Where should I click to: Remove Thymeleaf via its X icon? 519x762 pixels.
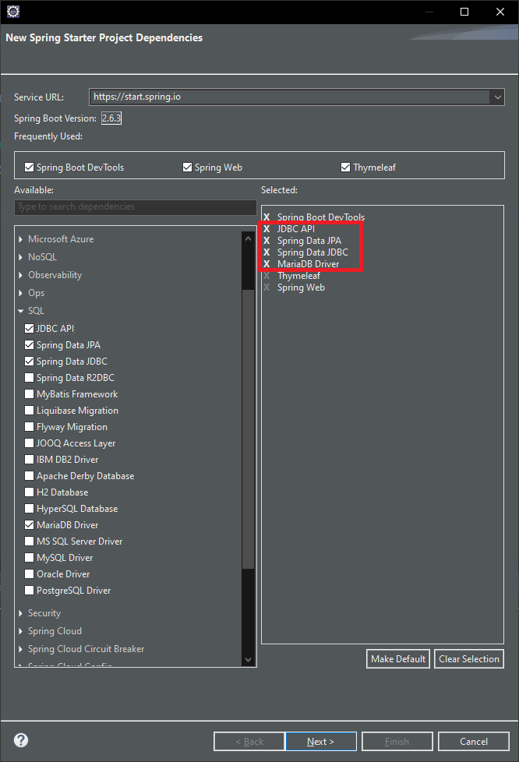click(267, 276)
